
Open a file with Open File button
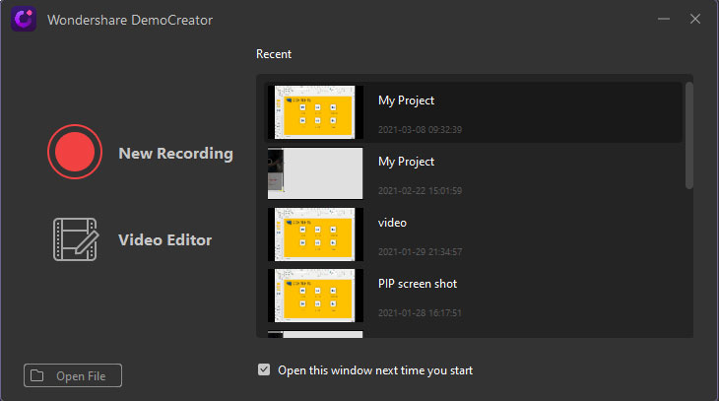click(x=73, y=375)
